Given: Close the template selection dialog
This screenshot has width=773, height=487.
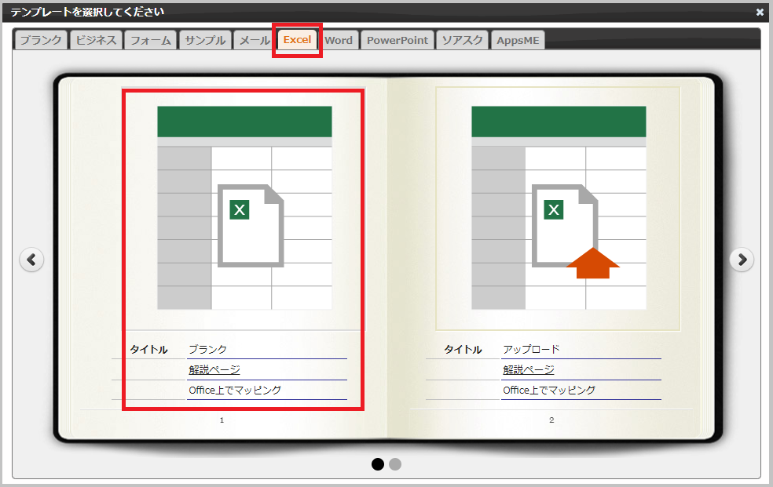Looking at the screenshot, I should pyautogui.click(x=760, y=12).
